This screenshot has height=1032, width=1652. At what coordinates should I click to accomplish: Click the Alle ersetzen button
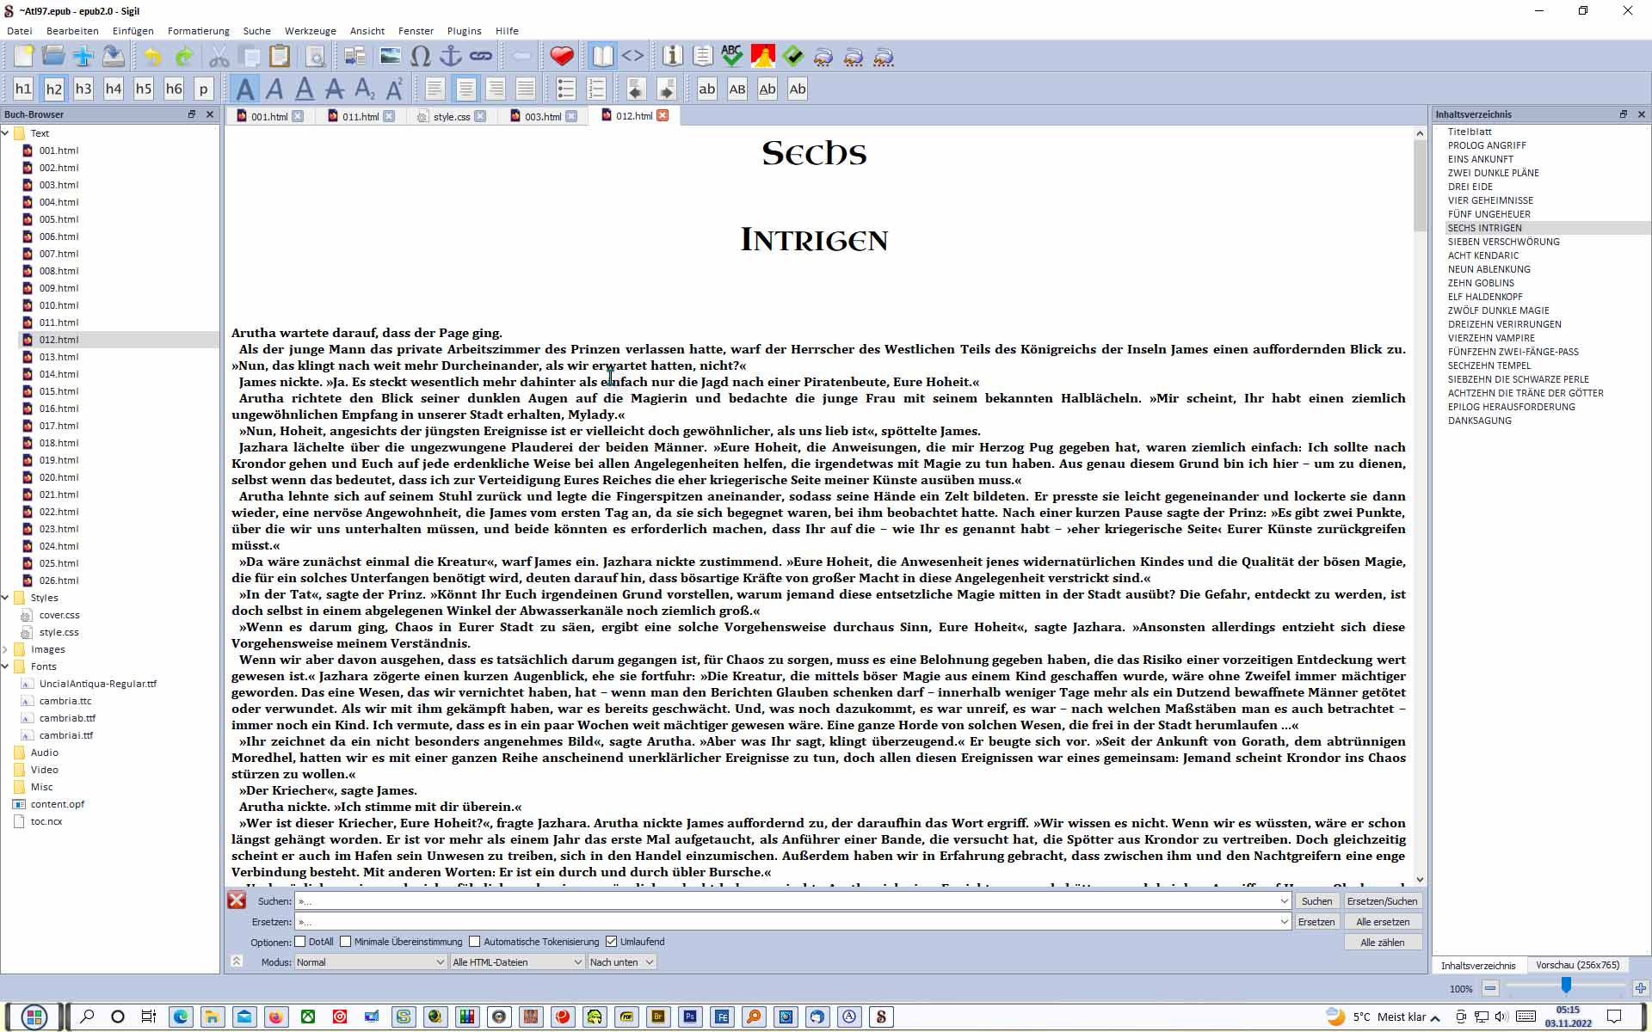click(1382, 922)
